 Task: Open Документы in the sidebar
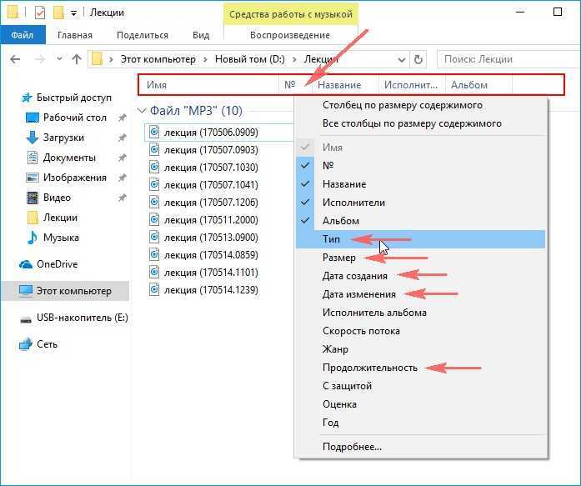(62, 158)
